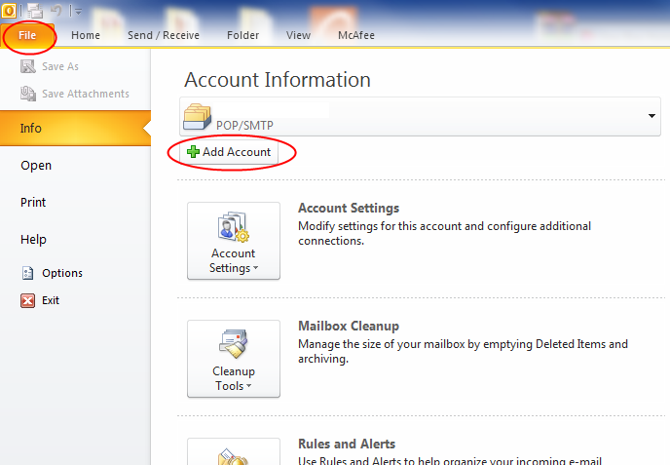Select Info in the backstage menu
The height and width of the screenshot is (465, 670).
click(75, 129)
